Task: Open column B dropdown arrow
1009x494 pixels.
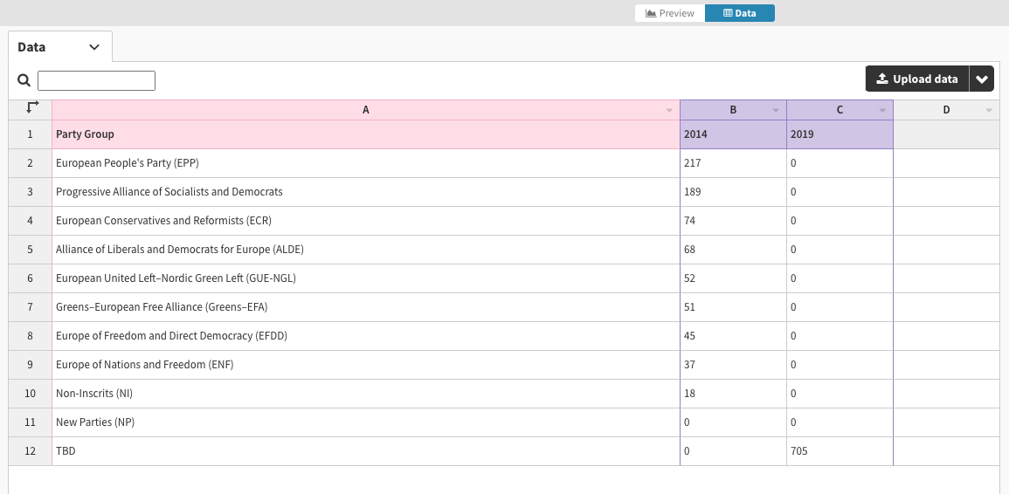Action: coord(776,111)
